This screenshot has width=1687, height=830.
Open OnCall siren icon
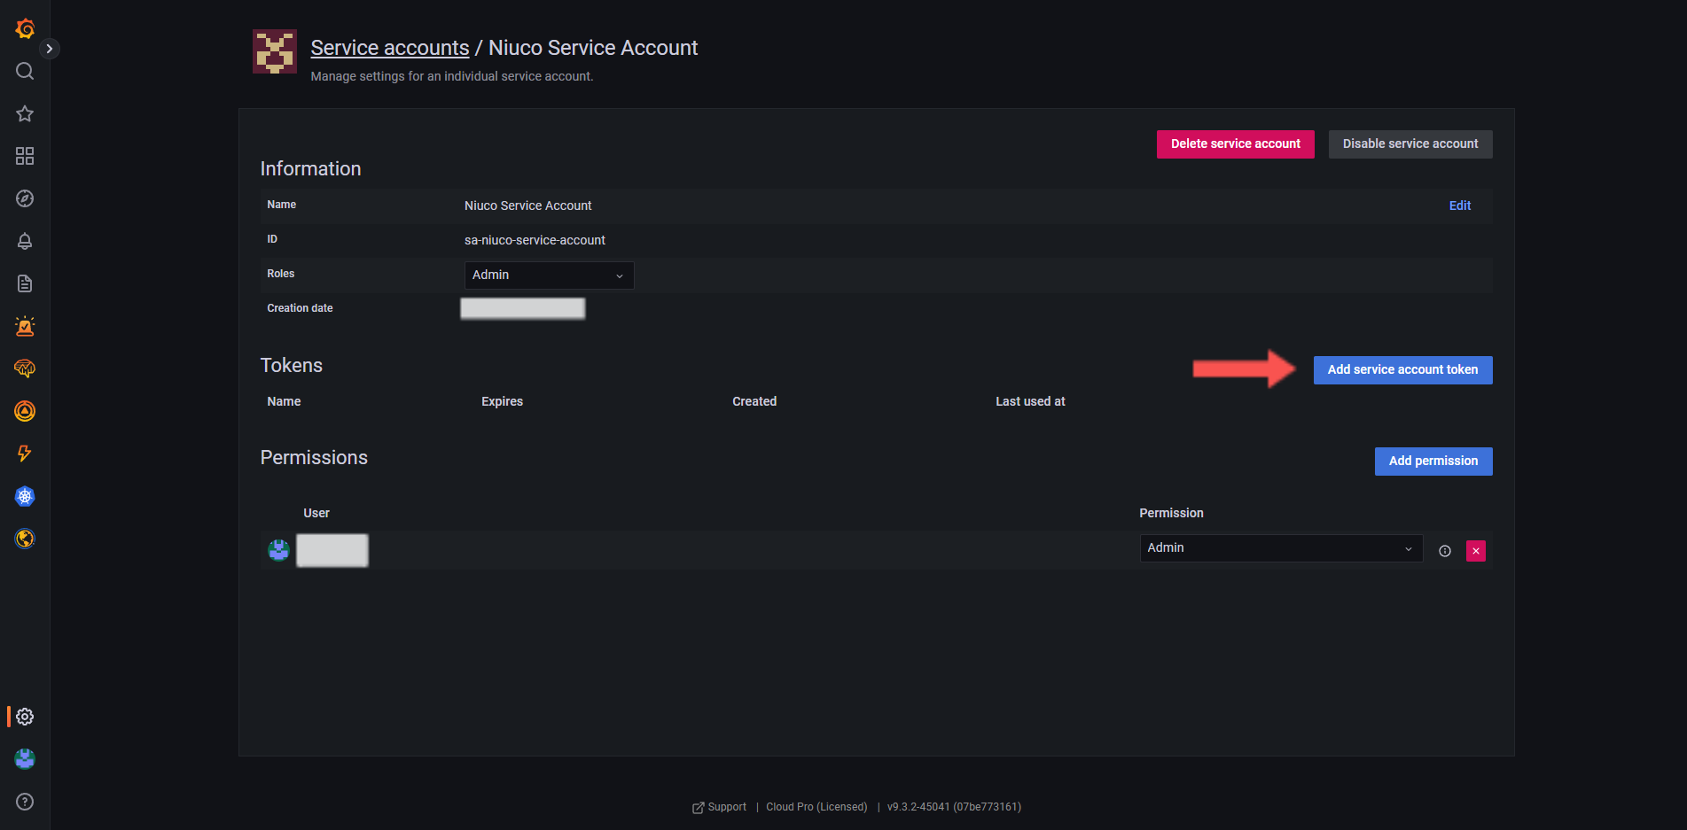(25, 326)
